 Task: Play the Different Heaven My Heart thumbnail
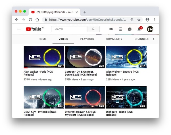[x=85, y=97]
